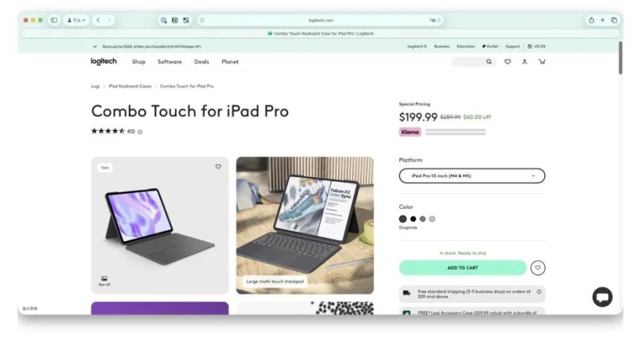Screen dimensions: 641x338
Task: Open the wishlist heart in header
Action: pos(507,61)
